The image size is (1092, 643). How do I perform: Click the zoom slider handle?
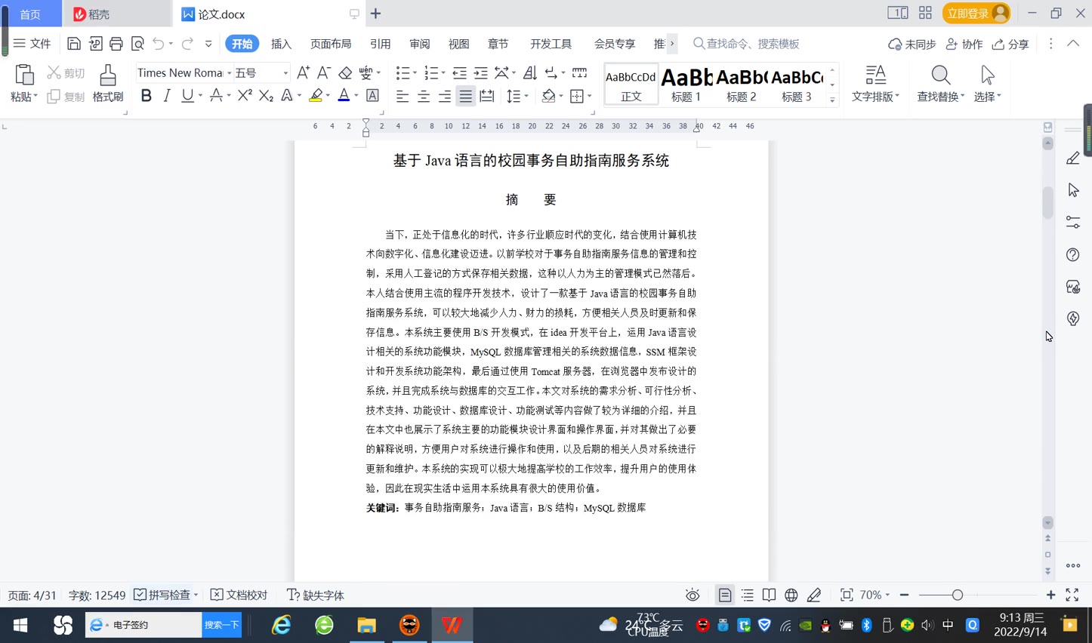(x=957, y=595)
